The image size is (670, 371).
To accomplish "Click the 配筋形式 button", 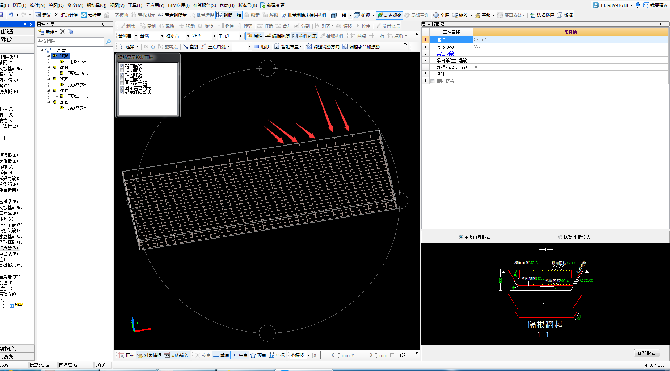I will click(x=647, y=353).
